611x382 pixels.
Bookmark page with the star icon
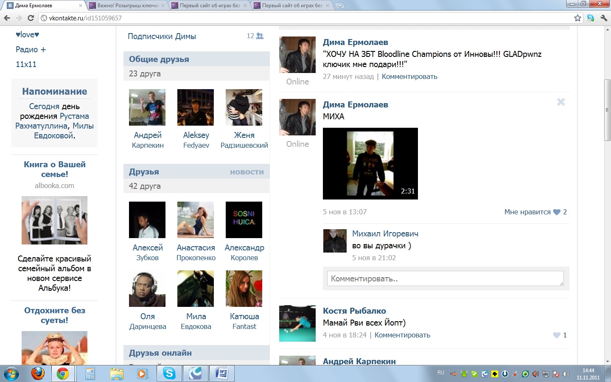coord(577,18)
